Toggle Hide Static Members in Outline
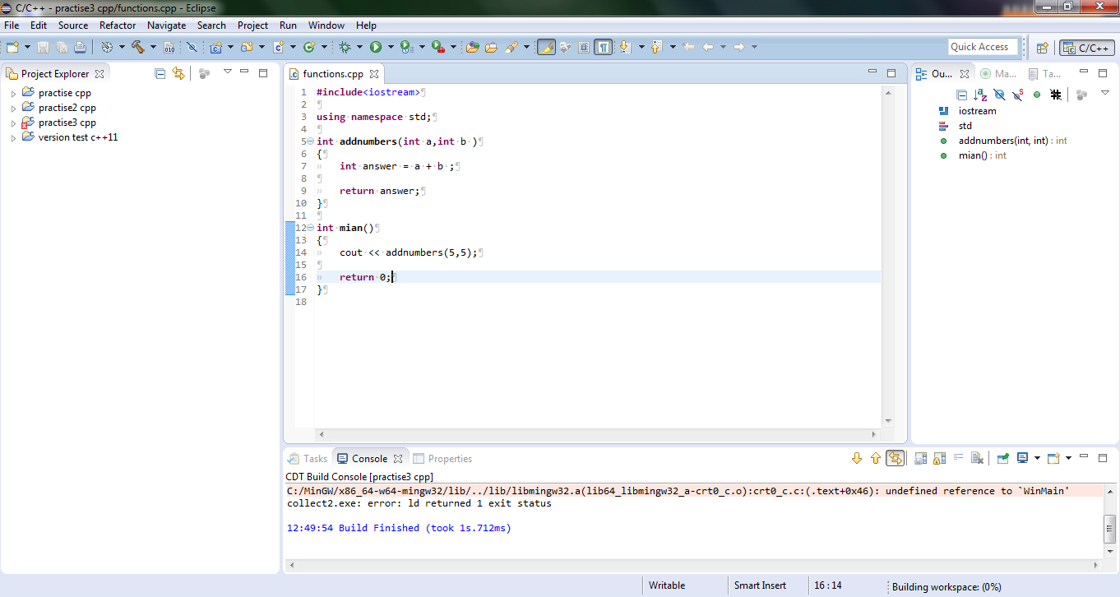Screen dimensions: 1120x597 click(x=1018, y=95)
